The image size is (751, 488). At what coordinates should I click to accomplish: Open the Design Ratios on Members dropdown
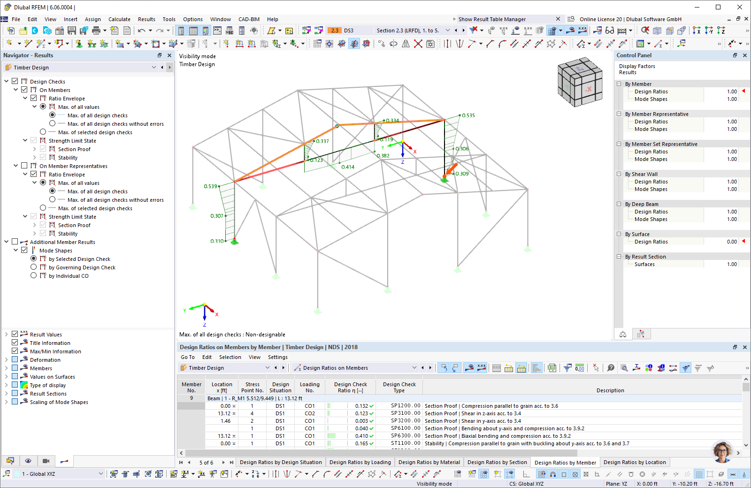pos(414,368)
